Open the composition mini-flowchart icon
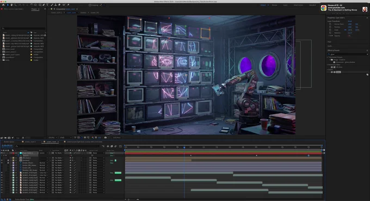This screenshot has height=201, width=370. coord(103,147)
